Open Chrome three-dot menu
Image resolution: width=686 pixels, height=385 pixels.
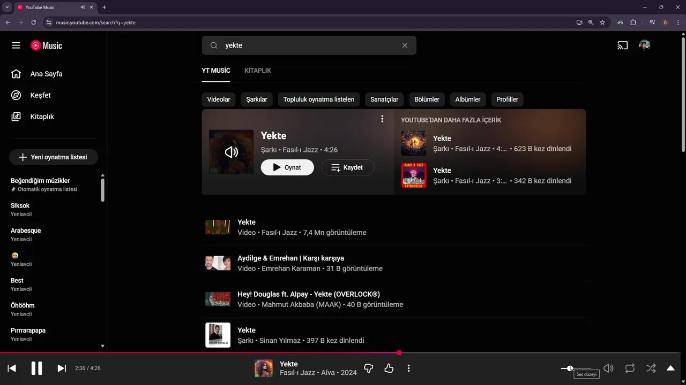(x=677, y=22)
